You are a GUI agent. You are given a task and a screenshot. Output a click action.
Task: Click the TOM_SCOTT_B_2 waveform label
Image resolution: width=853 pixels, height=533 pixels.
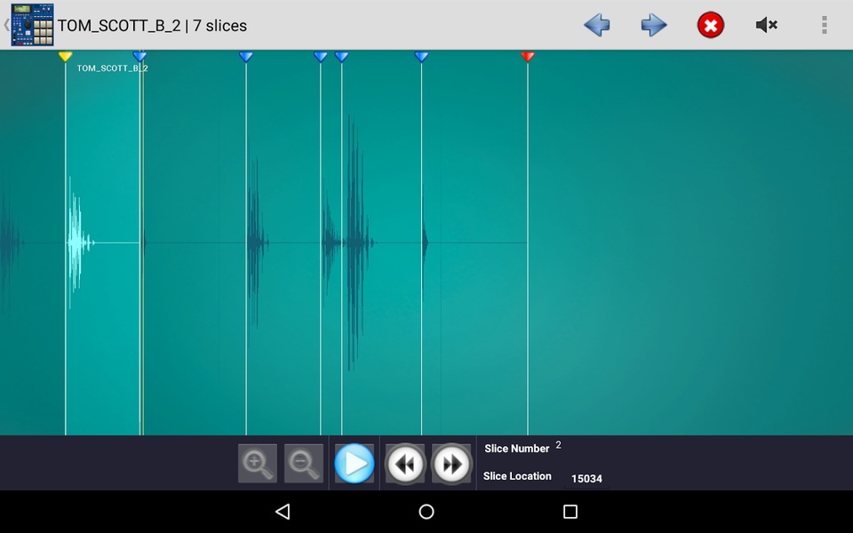point(112,68)
